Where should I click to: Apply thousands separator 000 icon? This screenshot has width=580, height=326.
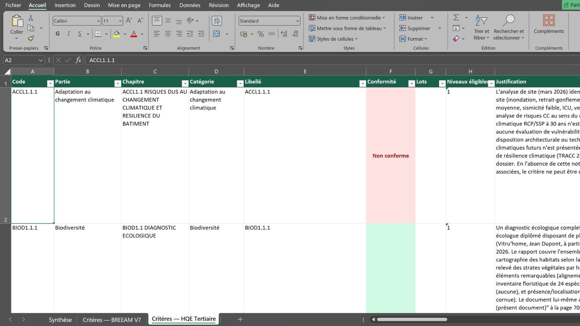272,34
